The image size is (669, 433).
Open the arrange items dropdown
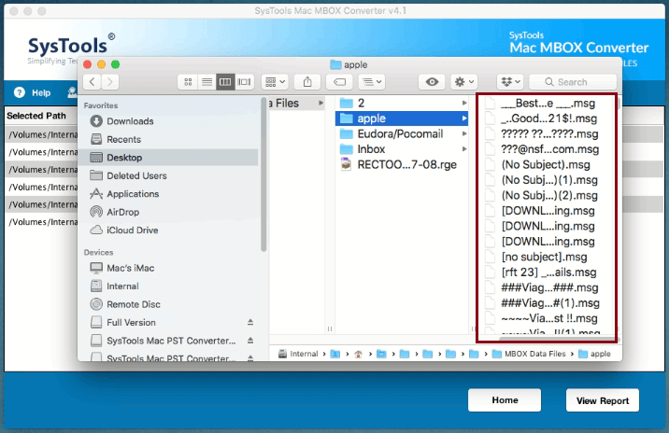276,82
